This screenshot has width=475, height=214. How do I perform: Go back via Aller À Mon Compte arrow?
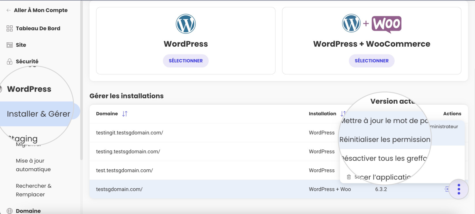(x=9, y=10)
